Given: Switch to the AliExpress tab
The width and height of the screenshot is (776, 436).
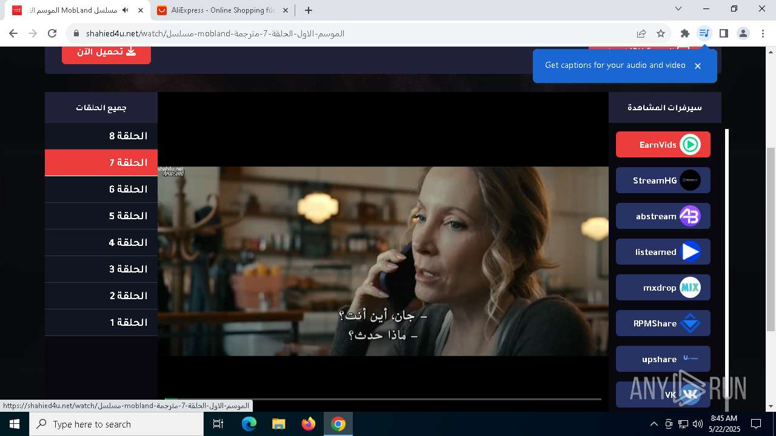Looking at the screenshot, I should (222, 10).
